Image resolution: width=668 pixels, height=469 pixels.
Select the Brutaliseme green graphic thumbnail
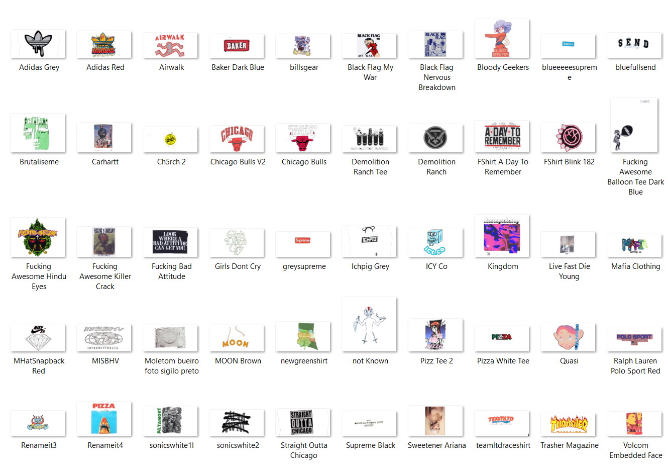pos(38,133)
